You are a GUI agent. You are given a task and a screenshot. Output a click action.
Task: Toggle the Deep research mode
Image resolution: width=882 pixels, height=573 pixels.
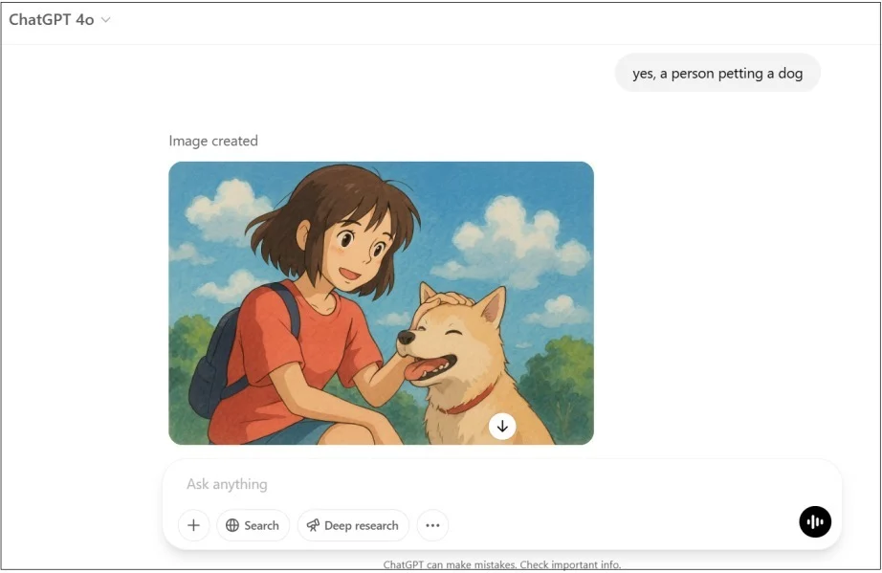click(x=353, y=525)
